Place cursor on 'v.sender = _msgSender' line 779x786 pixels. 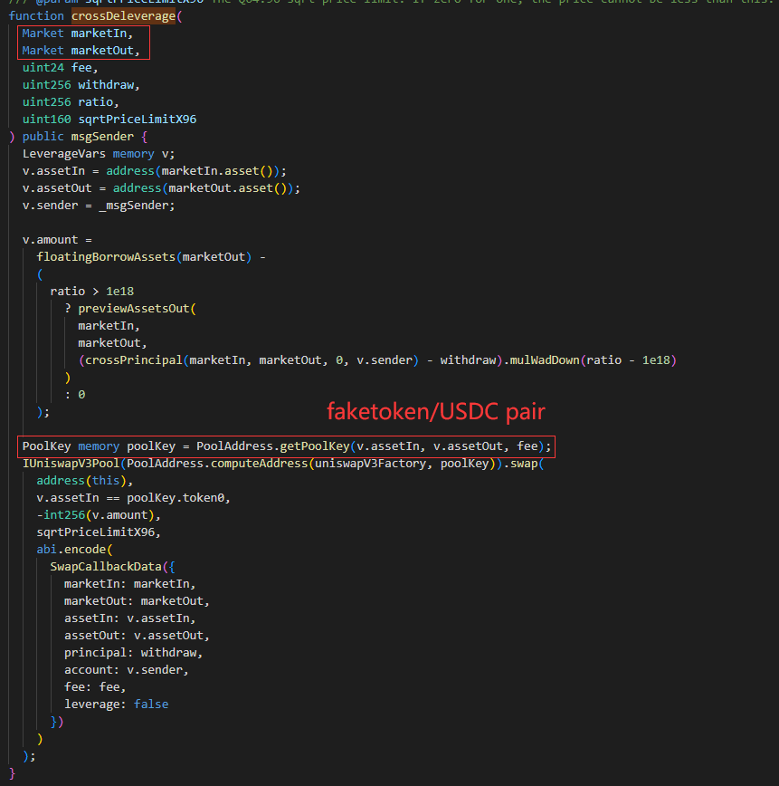point(98,206)
